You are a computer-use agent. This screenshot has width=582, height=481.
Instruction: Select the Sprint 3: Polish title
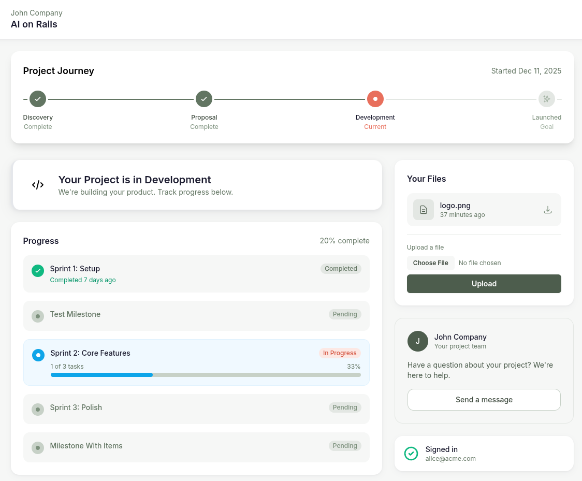(76, 407)
